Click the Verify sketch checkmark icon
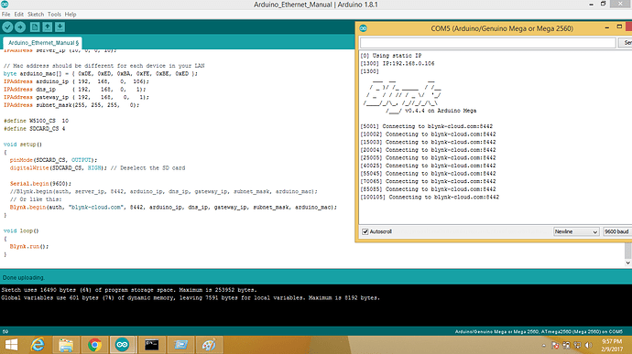Image resolution: width=632 pixels, height=354 pixels. [x=7, y=27]
